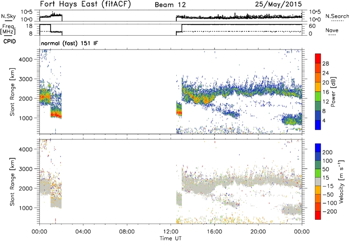Click the '16:00' time axis tick
This screenshot has width=349, height=241.
[x=214, y=232]
